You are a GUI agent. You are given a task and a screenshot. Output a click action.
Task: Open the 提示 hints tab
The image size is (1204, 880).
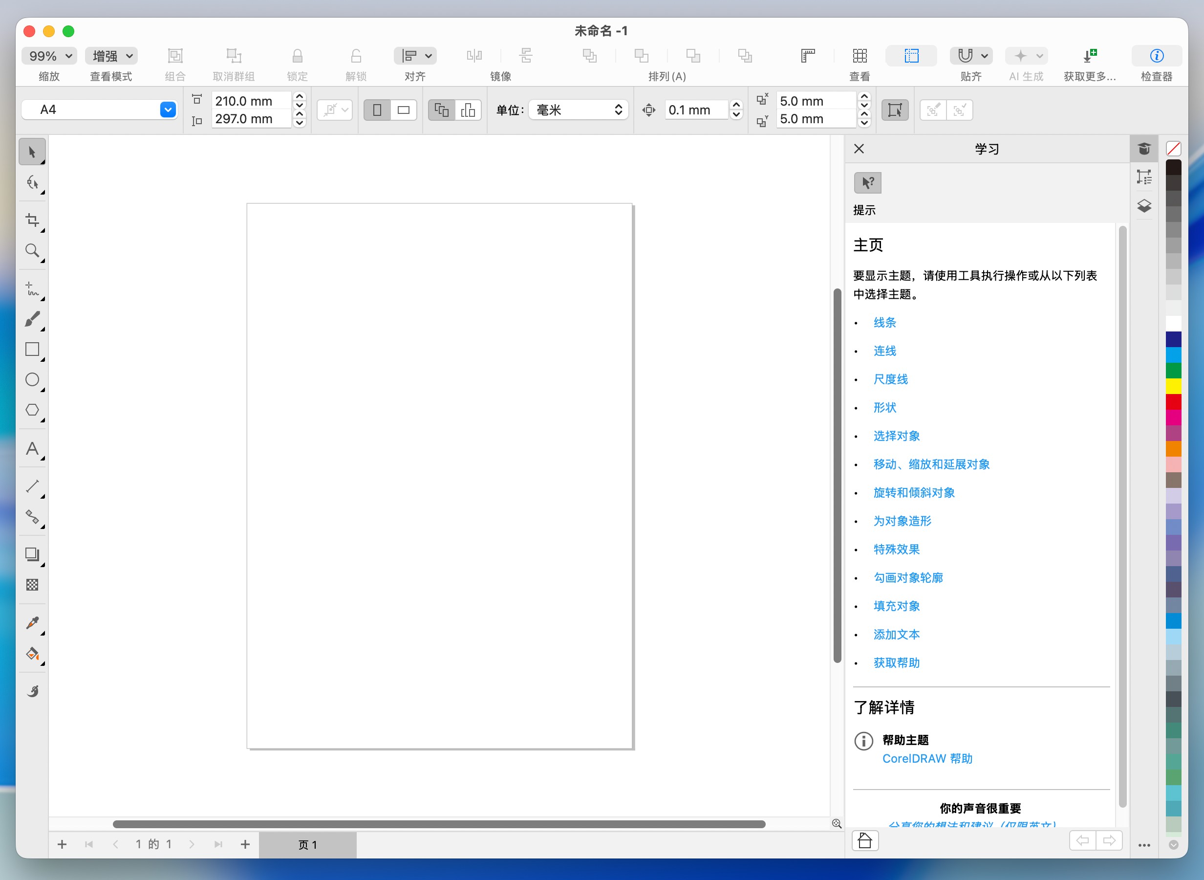click(x=867, y=183)
